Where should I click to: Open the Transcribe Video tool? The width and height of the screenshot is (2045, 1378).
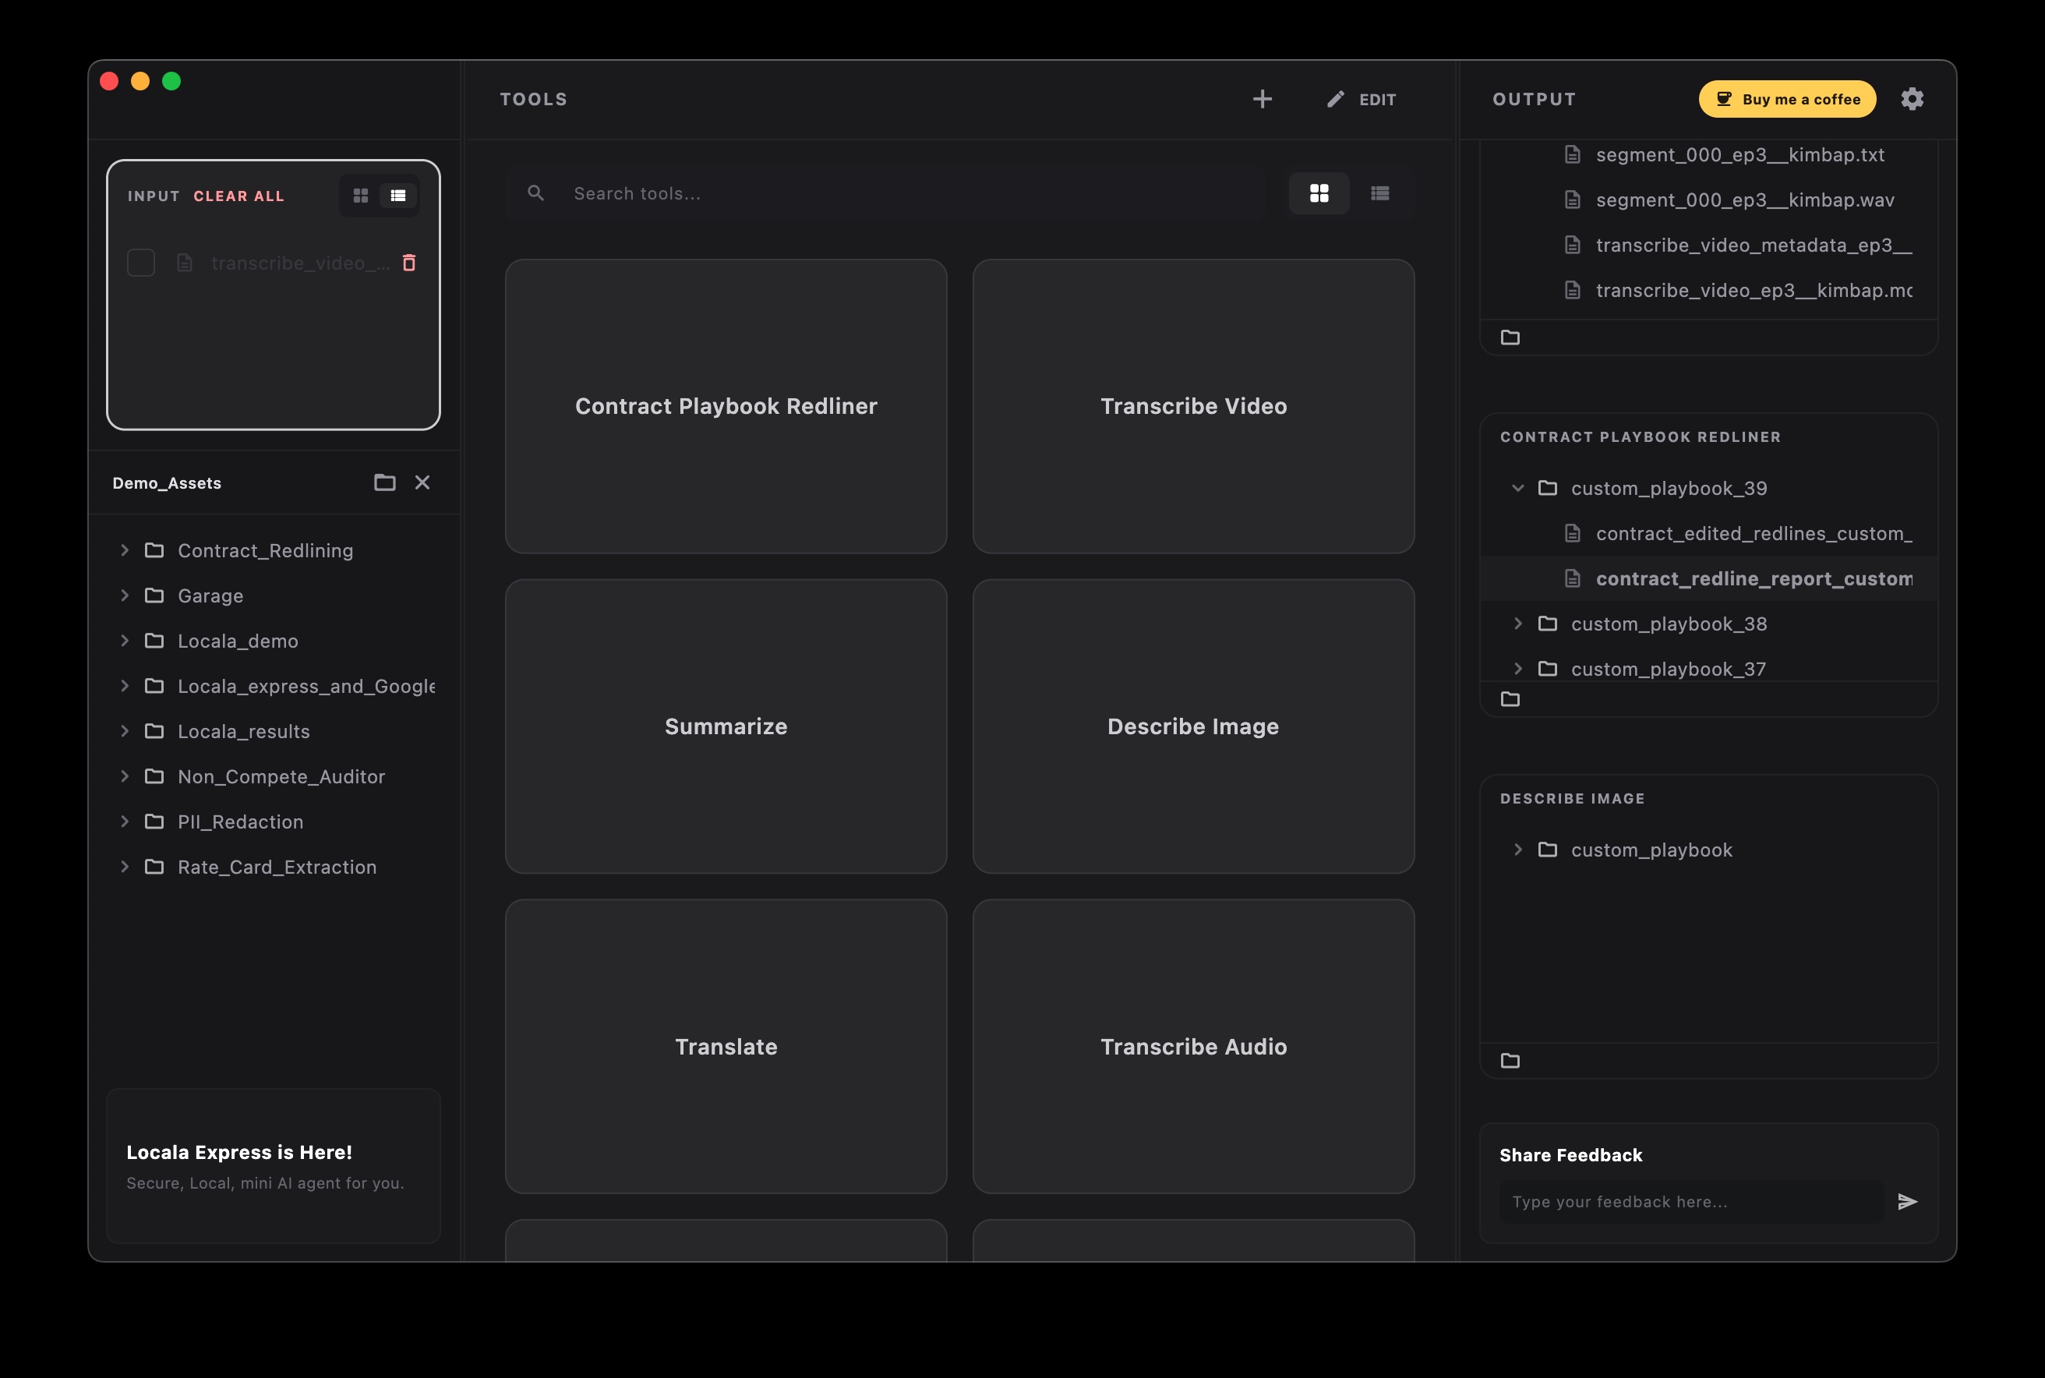click(1193, 406)
